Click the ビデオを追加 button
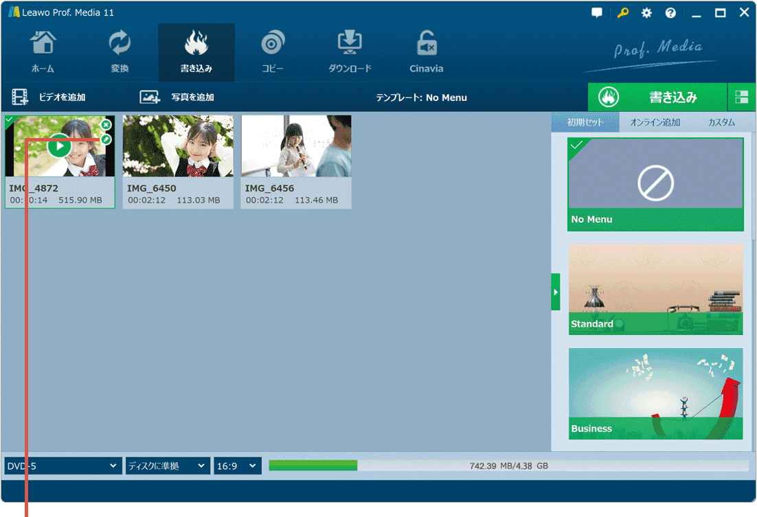The width and height of the screenshot is (757, 517). (49, 97)
